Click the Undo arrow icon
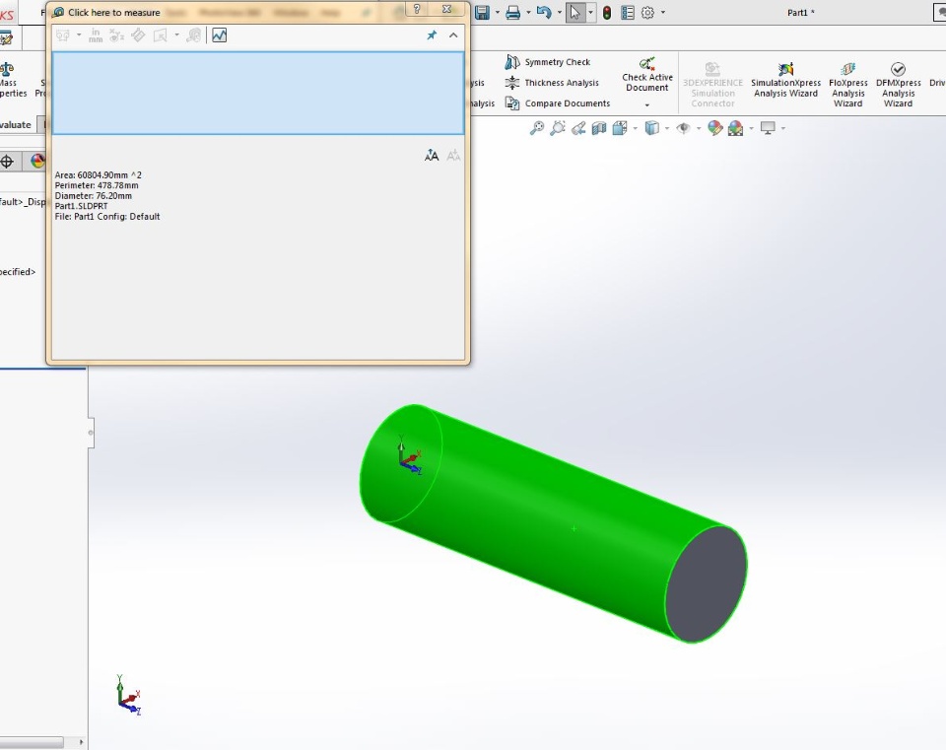 click(x=544, y=12)
